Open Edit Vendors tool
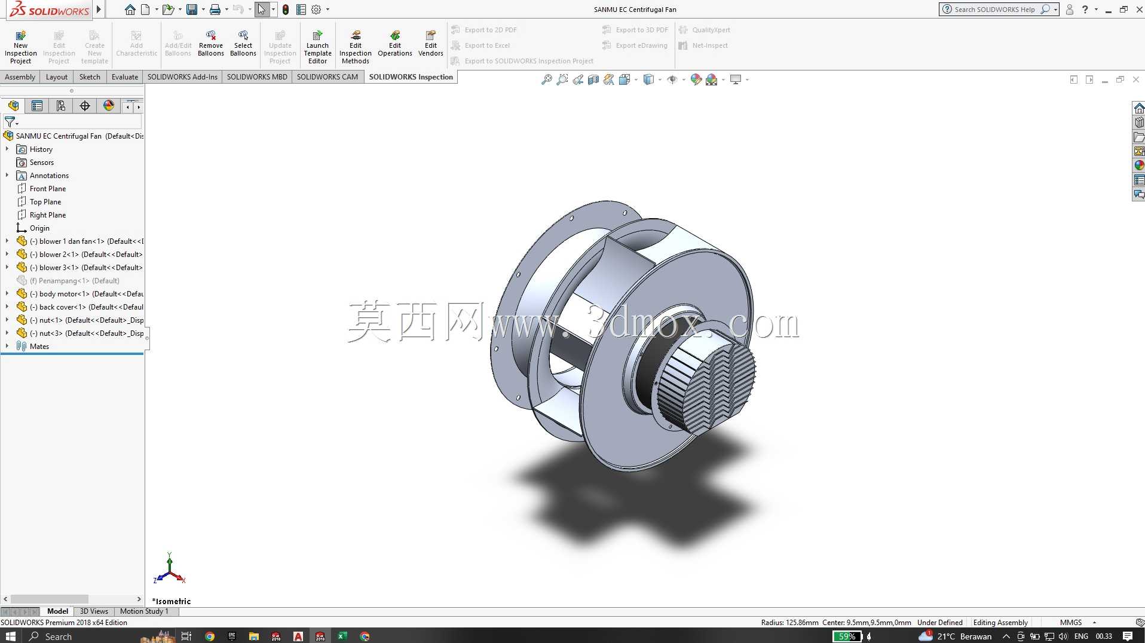The height and width of the screenshot is (643, 1145). (431, 44)
